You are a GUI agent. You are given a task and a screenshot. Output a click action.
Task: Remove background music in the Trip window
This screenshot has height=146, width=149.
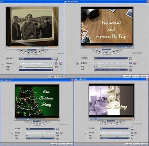[135, 63]
